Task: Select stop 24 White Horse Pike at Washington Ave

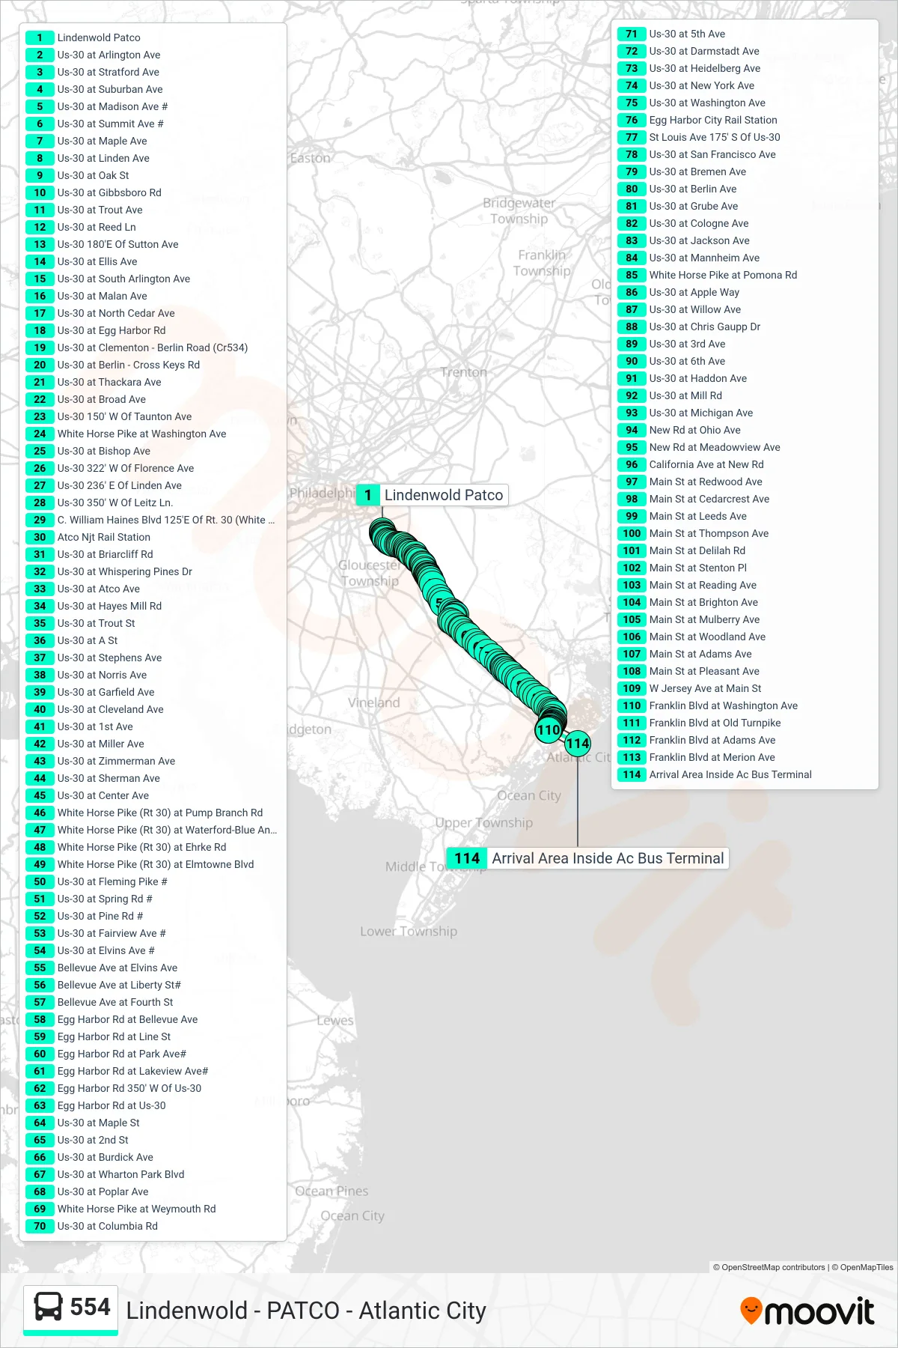Action: pyautogui.click(x=126, y=434)
